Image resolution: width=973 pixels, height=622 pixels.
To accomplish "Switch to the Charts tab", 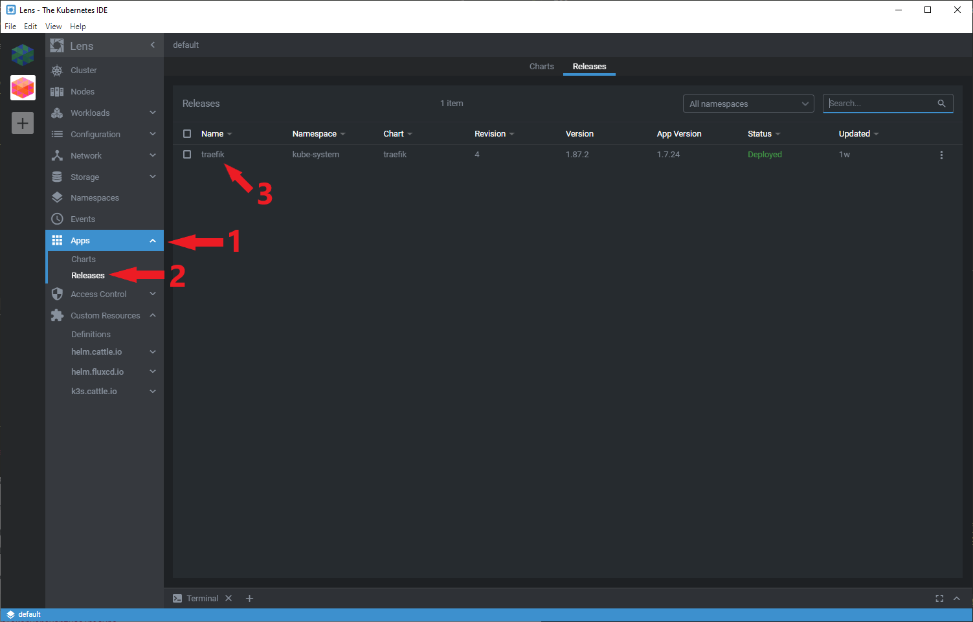I will coord(542,67).
